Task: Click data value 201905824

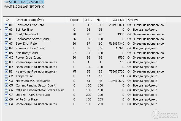Action: 117,25
